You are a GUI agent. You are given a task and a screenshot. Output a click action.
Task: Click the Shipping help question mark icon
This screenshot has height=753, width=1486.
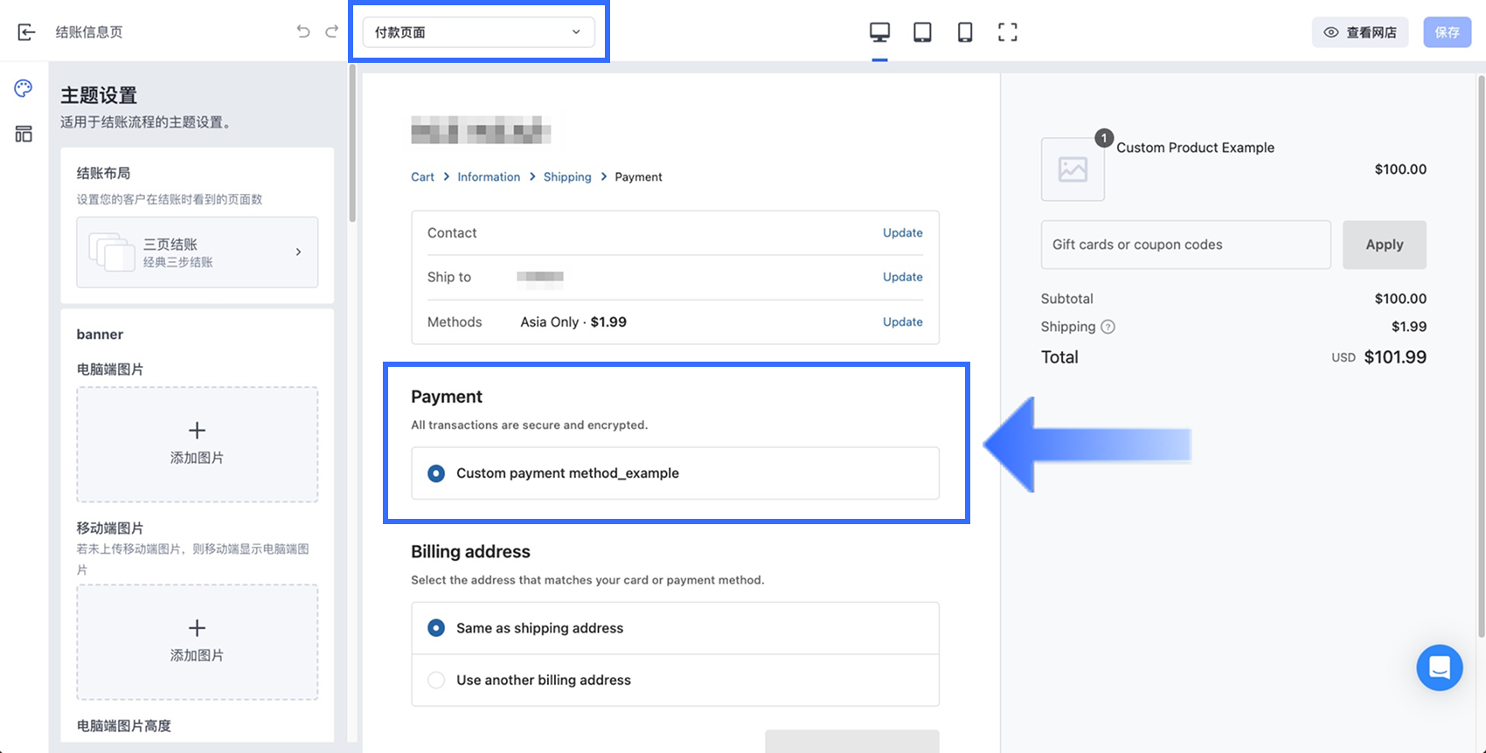tap(1108, 327)
